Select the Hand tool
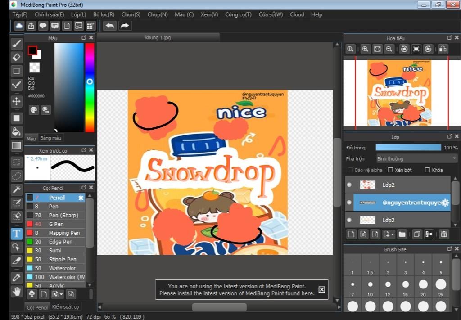 click(x=17, y=291)
